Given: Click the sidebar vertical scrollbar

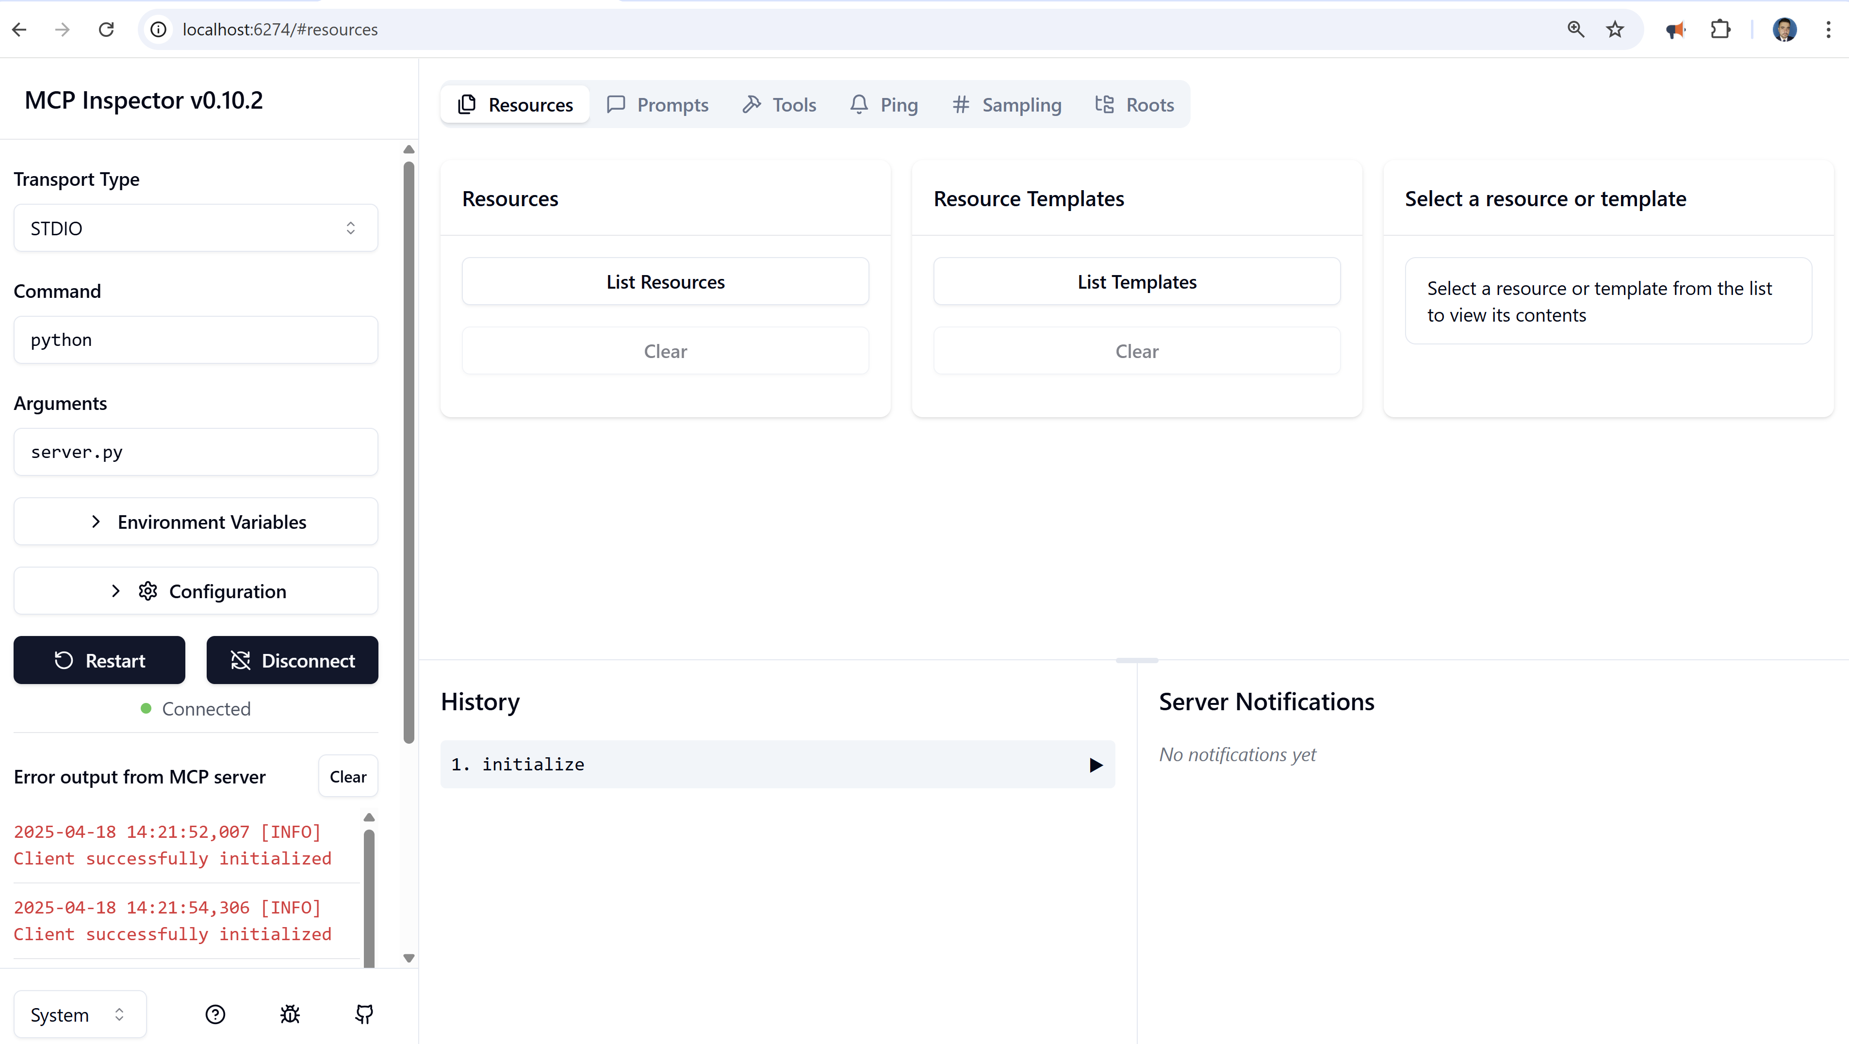Looking at the screenshot, I should tap(409, 452).
